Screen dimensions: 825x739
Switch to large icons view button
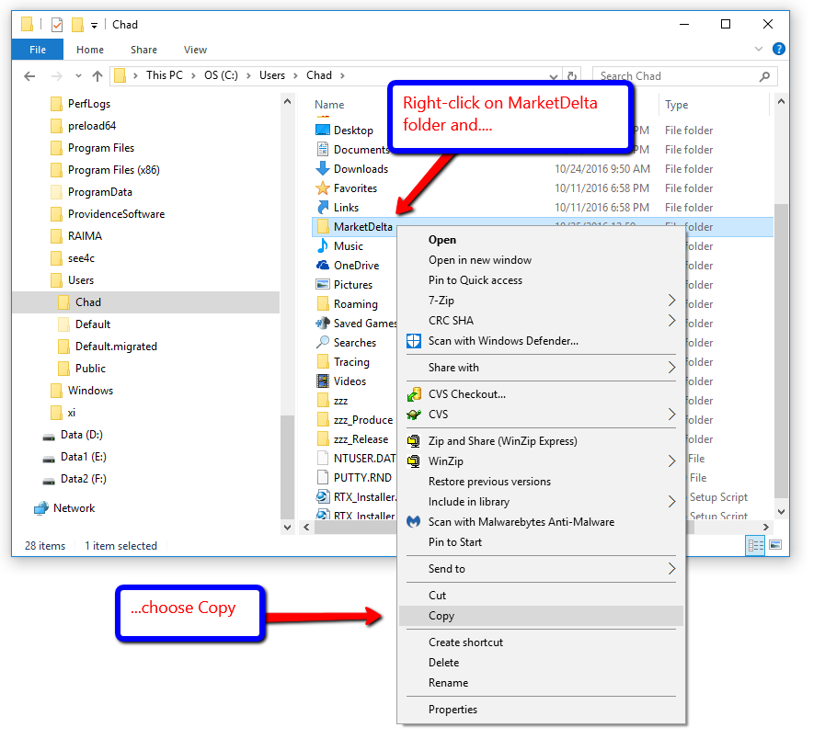(x=775, y=544)
